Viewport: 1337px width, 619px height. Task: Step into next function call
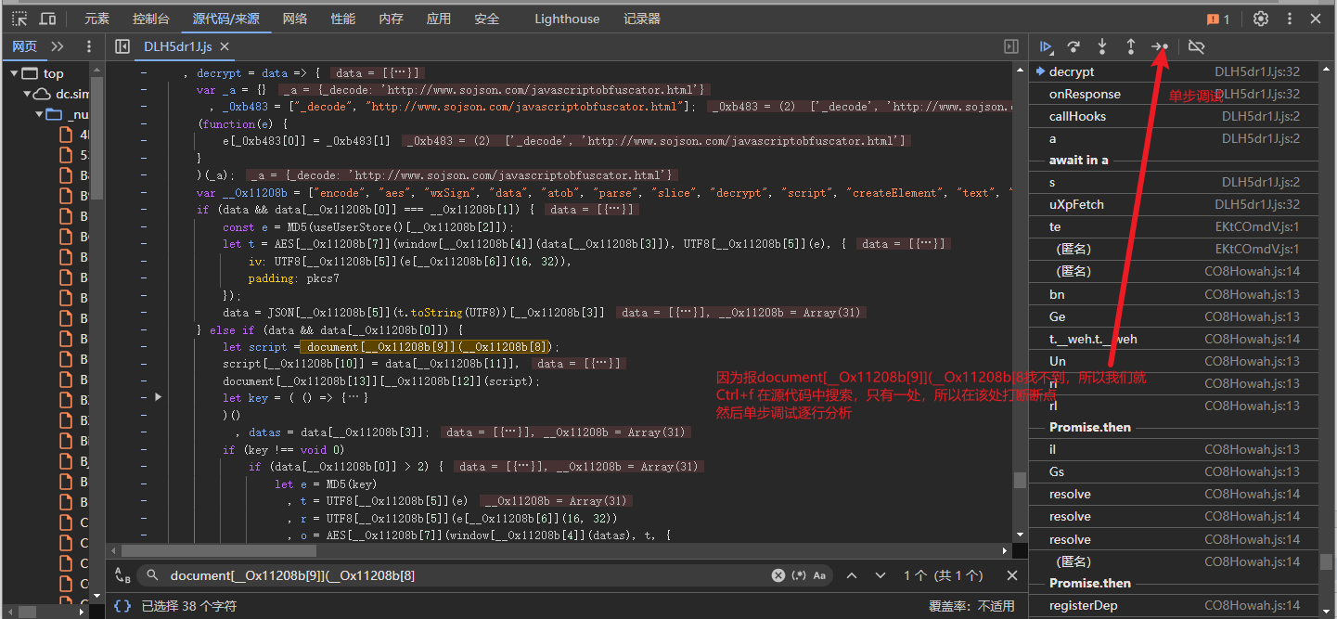point(1102,46)
